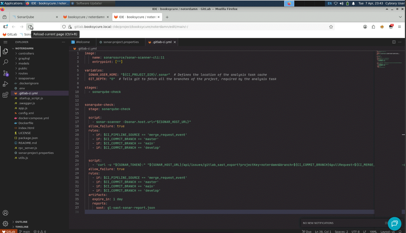Open docker-compose.yml in the explorer
Image resolution: width=406 pixels, height=233 pixels.
tap(33, 118)
